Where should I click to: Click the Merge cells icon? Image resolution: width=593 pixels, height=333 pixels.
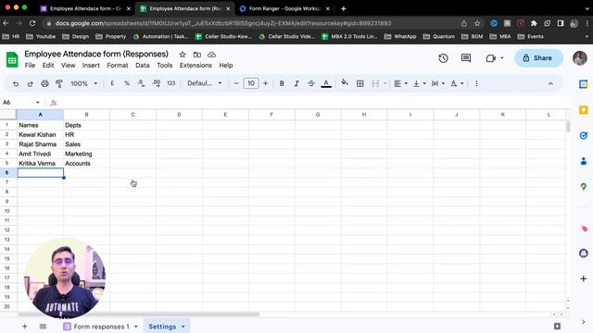point(375,83)
